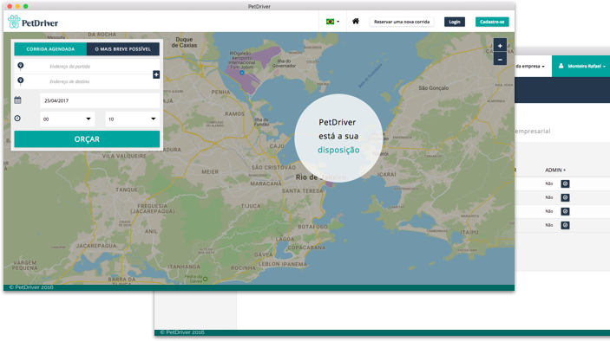Screen dimensions: 610x341
Task: Click the PetDriver window title
Action: [259, 6]
